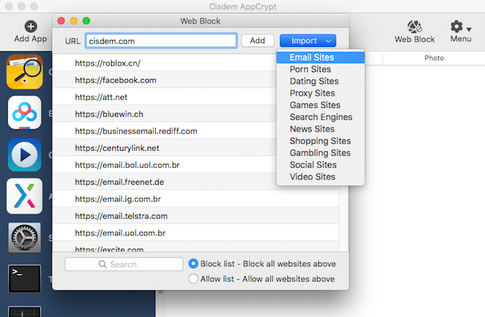Choose Proxy Sites from Import list
The image size is (485, 317).
(320, 93)
